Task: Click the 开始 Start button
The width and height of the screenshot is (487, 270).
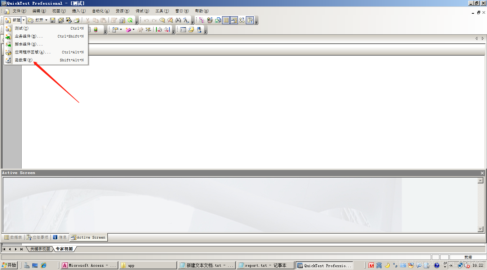Action: point(9,265)
